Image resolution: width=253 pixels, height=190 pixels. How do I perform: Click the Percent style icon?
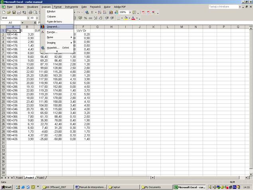point(86,18)
